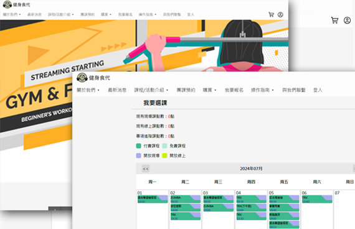Click the 現有現場課點數 points line

pyautogui.click(x=155, y=116)
